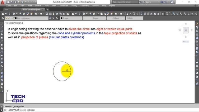The height and width of the screenshot is (112, 199).
Task: Click the binoculars search icon
Action: pos(140,2)
